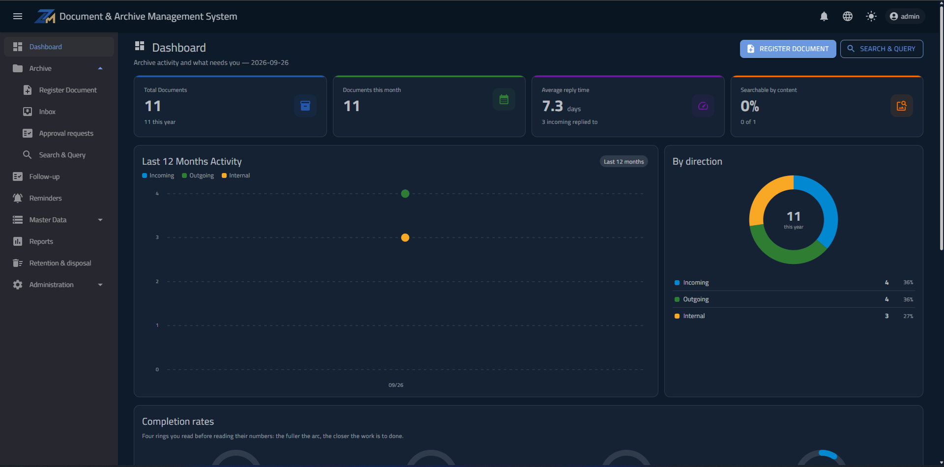
Task: Collapse the Archive section arrow
Action: click(100, 68)
